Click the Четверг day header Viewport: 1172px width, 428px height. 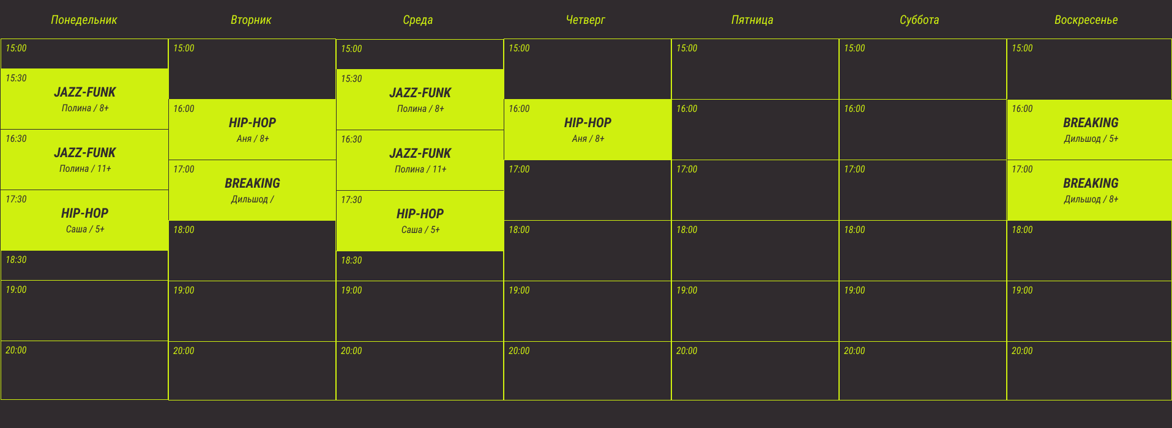tap(586, 20)
